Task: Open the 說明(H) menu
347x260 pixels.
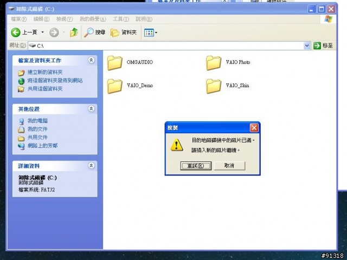Action: (144, 19)
